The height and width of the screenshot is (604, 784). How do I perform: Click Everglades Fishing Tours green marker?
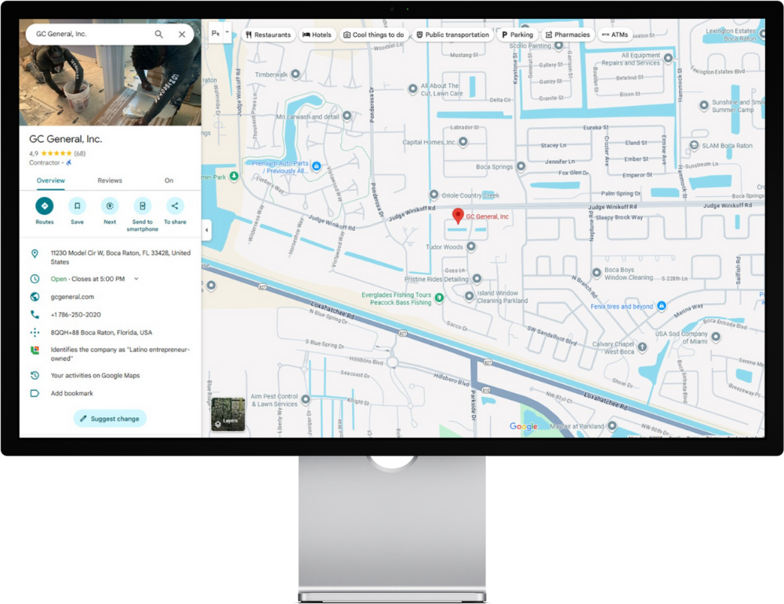439,298
